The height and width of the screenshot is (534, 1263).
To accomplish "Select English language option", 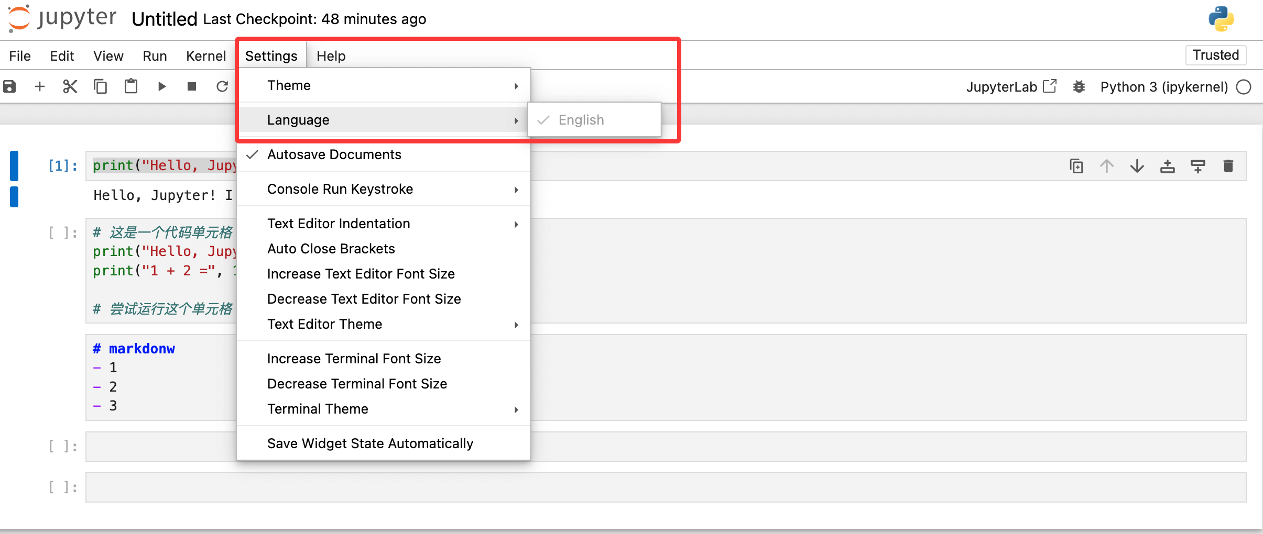I will 581,120.
